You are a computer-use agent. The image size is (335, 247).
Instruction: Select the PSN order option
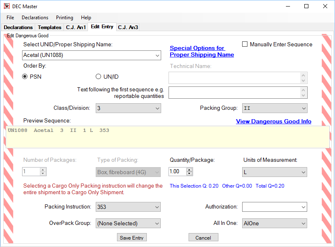pos(25,77)
